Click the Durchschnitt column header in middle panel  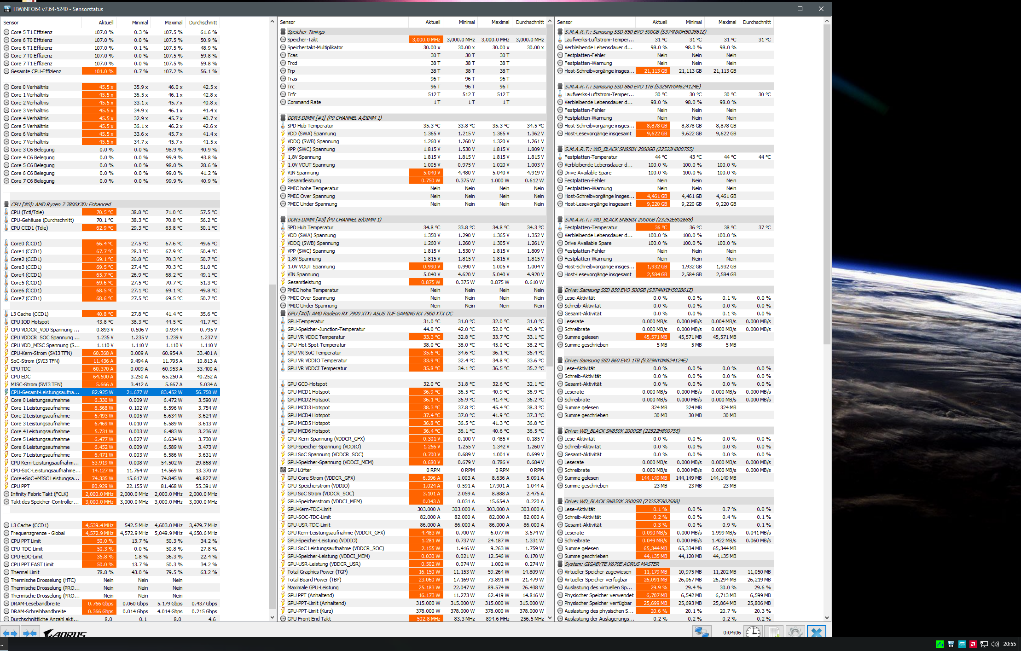529,22
